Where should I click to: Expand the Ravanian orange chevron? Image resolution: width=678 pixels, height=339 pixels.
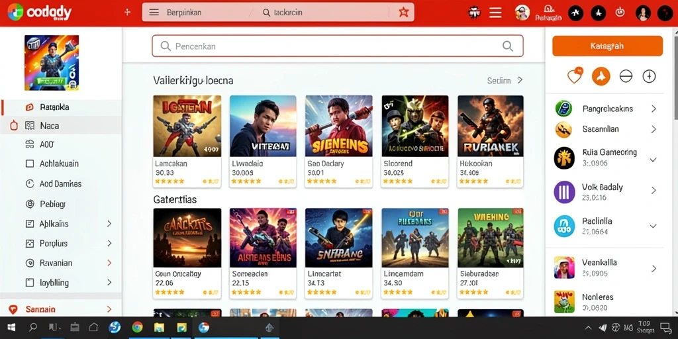click(109, 263)
